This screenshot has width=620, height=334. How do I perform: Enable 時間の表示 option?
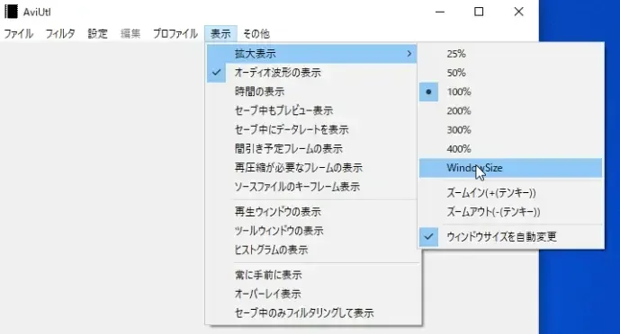[x=312, y=92]
